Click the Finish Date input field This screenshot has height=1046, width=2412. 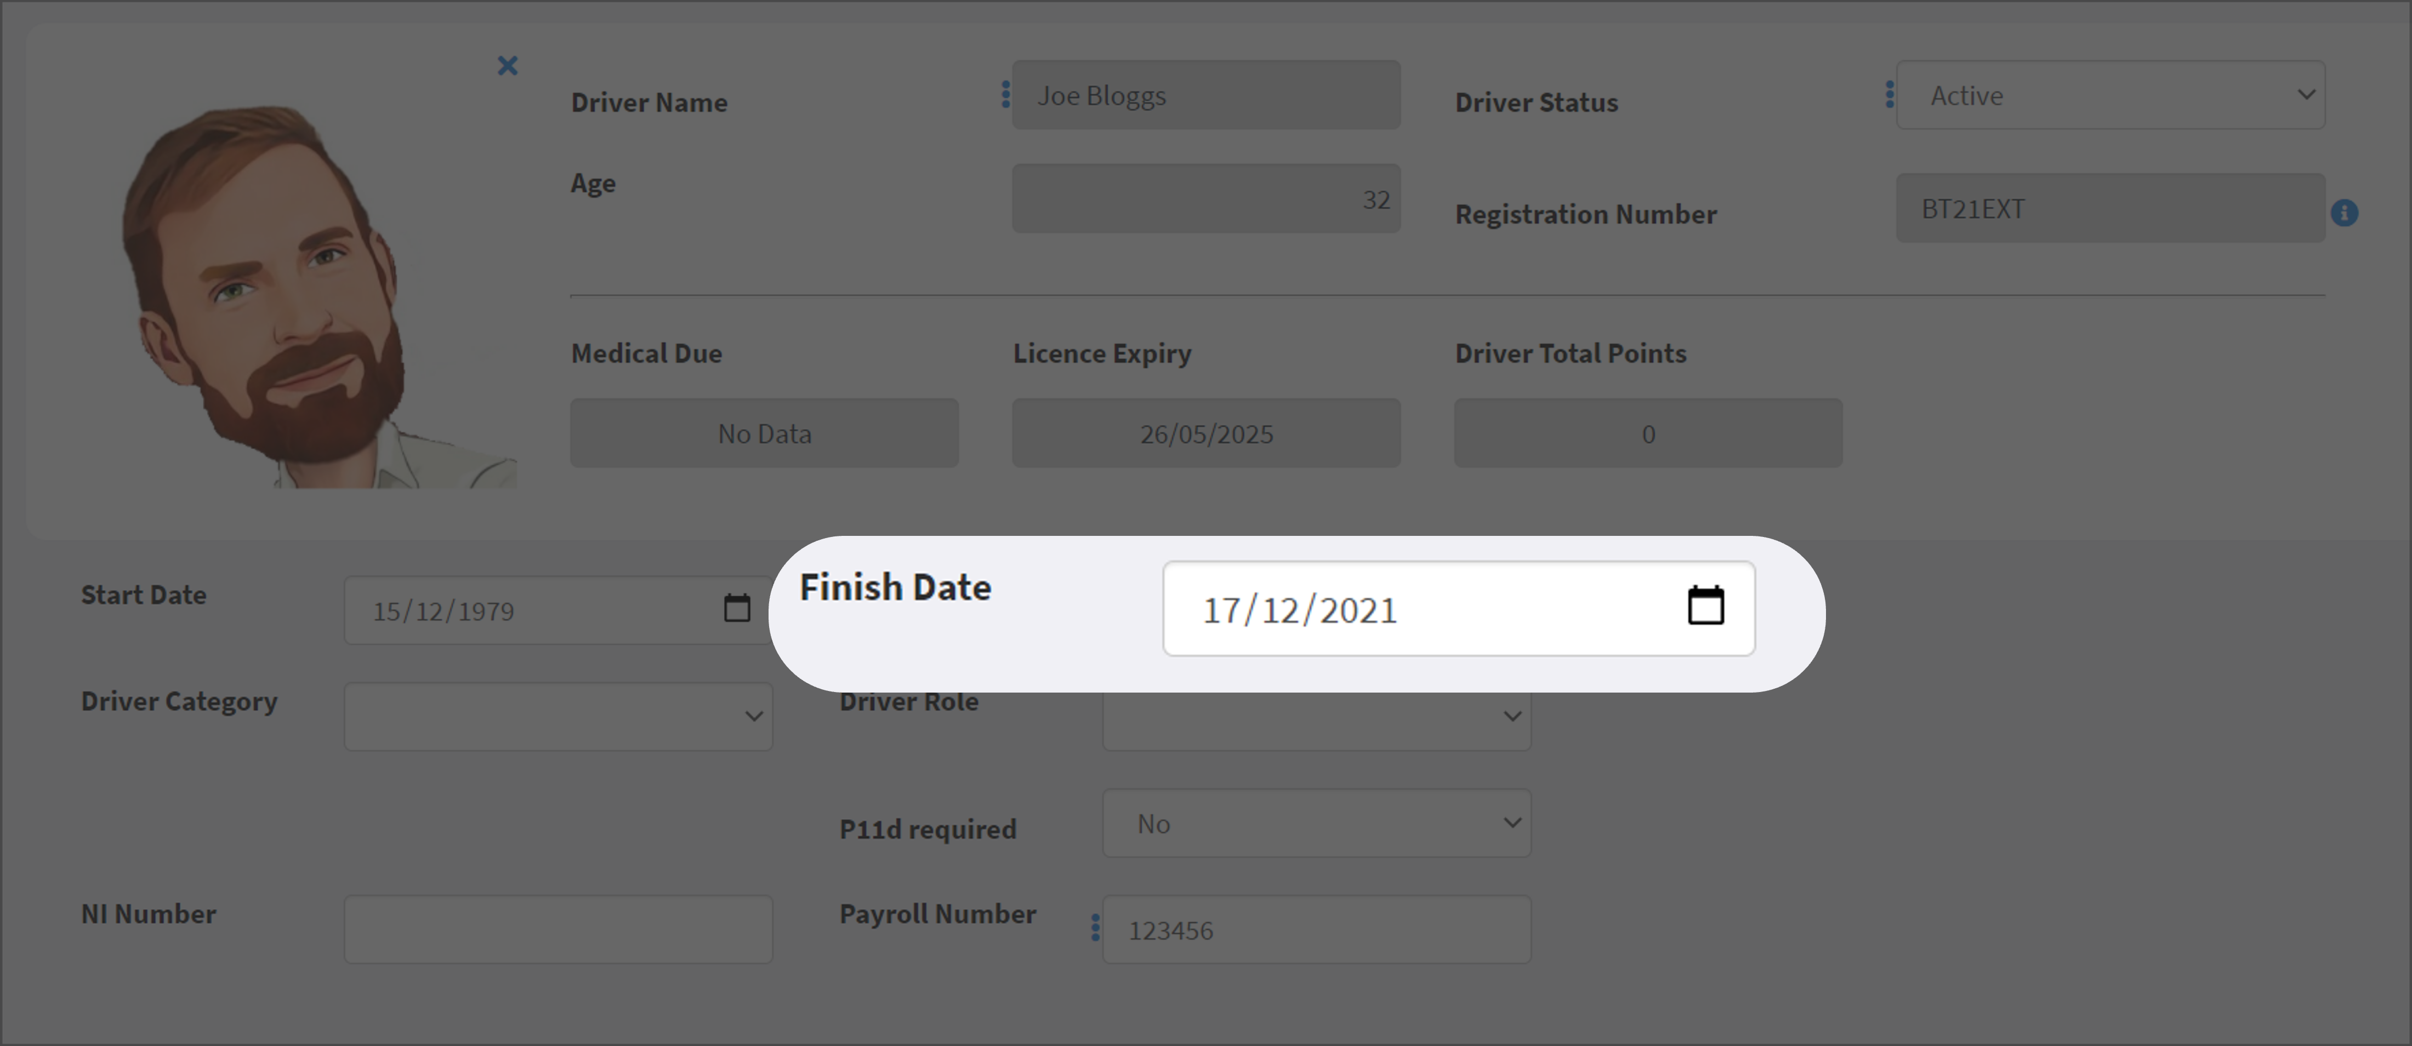click(1459, 609)
